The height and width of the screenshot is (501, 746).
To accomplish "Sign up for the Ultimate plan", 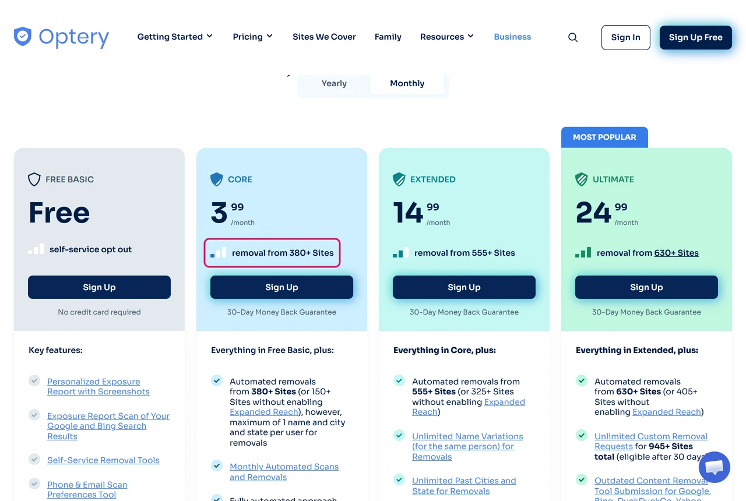I will (x=646, y=287).
